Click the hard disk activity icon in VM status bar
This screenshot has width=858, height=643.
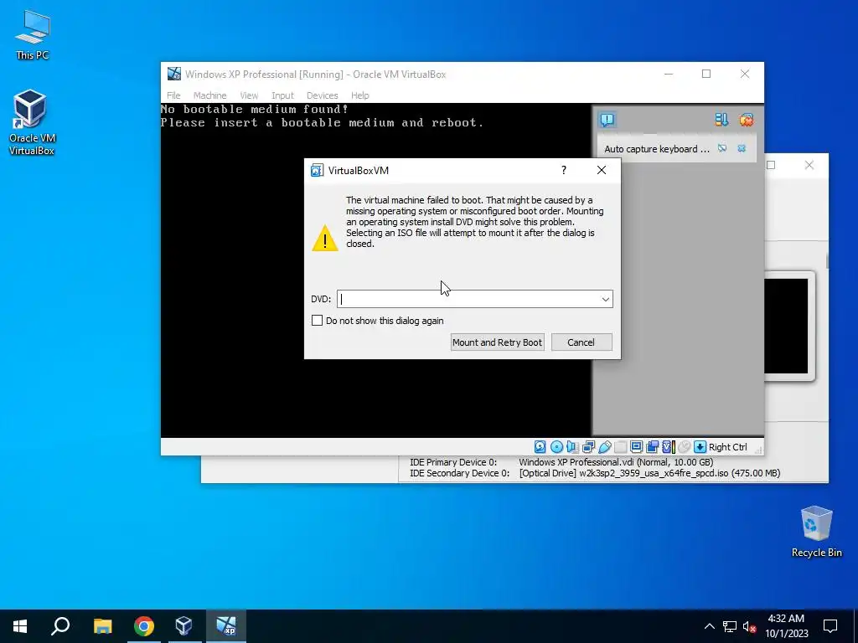click(x=540, y=447)
